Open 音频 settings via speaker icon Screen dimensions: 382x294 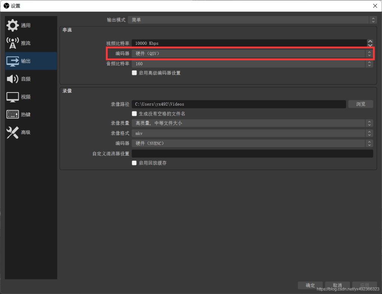[x=13, y=79]
